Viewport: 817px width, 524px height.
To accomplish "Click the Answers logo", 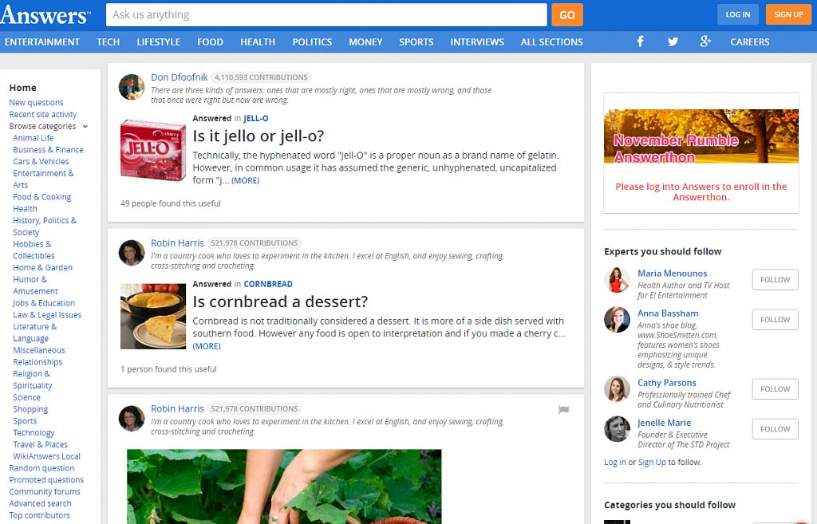I will click(45, 14).
